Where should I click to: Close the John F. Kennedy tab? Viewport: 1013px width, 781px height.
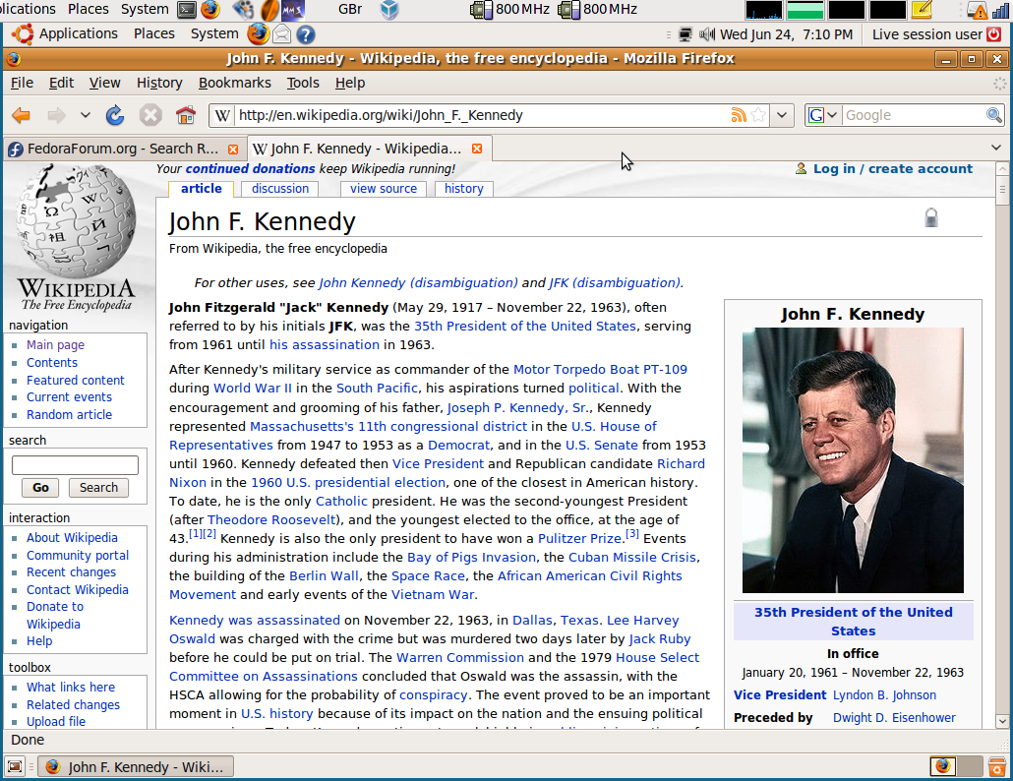click(x=477, y=149)
